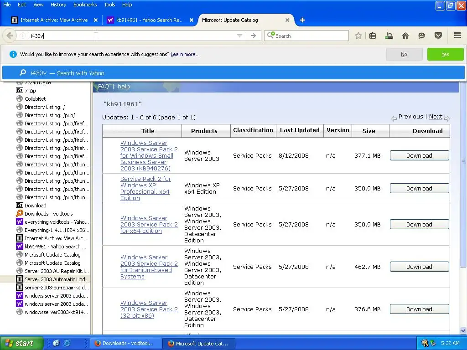Open Windows Server 2003 SP2 Small Business Server link
Screen dimensions: 467x350
pos(149,156)
